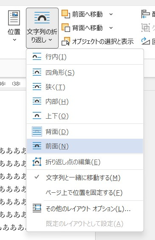The height and width of the screenshot is (240, 155).
Task: Open その他のレイアウト オプション(L)... dialog
Action: tap(85, 209)
